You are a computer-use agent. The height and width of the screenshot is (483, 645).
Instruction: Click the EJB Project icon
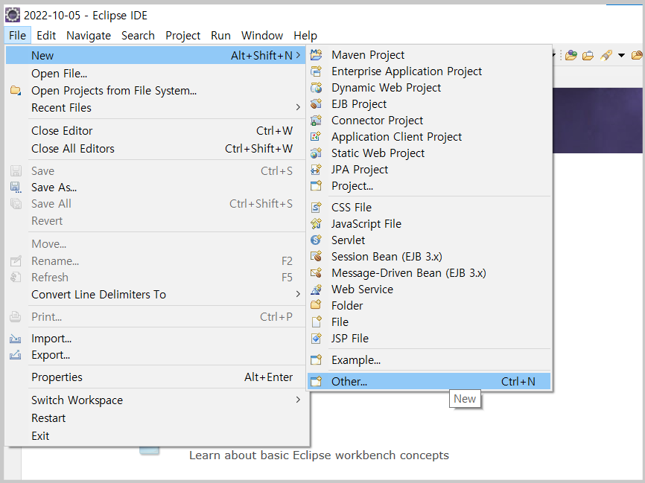(316, 104)
